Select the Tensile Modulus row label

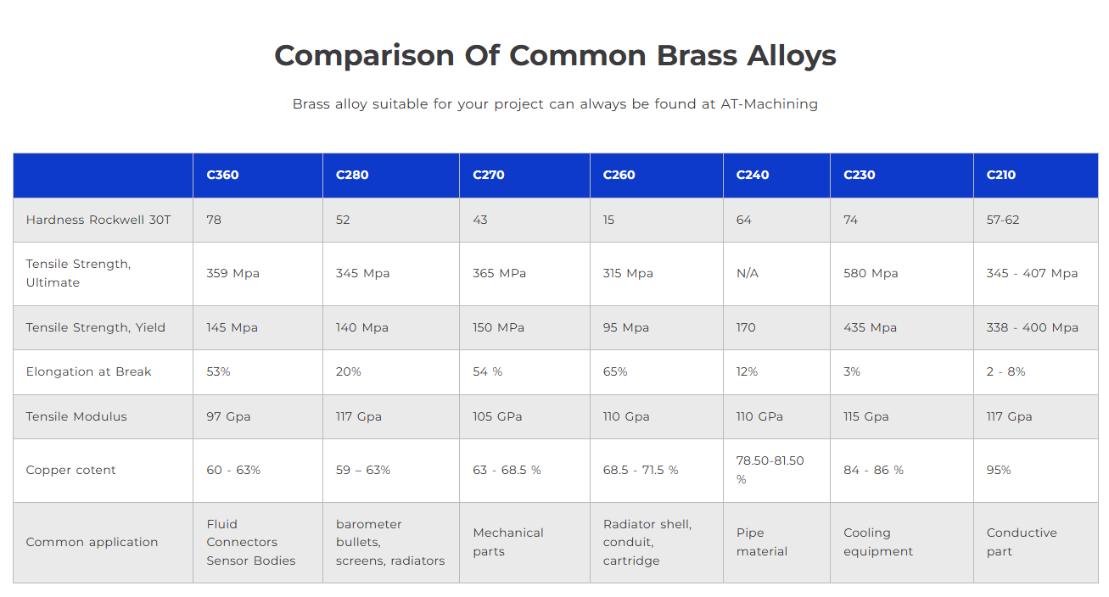point(76,416)
